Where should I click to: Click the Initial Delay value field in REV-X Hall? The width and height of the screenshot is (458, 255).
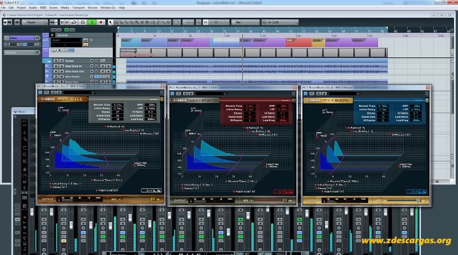[x=117, y=108]
